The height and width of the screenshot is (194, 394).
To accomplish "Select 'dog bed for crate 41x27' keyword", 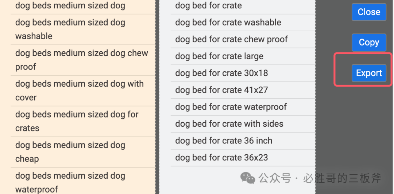I will coord(243,90).
